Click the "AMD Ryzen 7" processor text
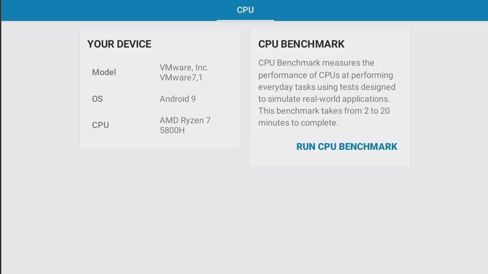 pyautogui.click(x=185, y=120)
